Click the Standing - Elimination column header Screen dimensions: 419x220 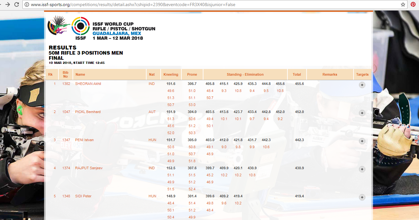point(245,74)
